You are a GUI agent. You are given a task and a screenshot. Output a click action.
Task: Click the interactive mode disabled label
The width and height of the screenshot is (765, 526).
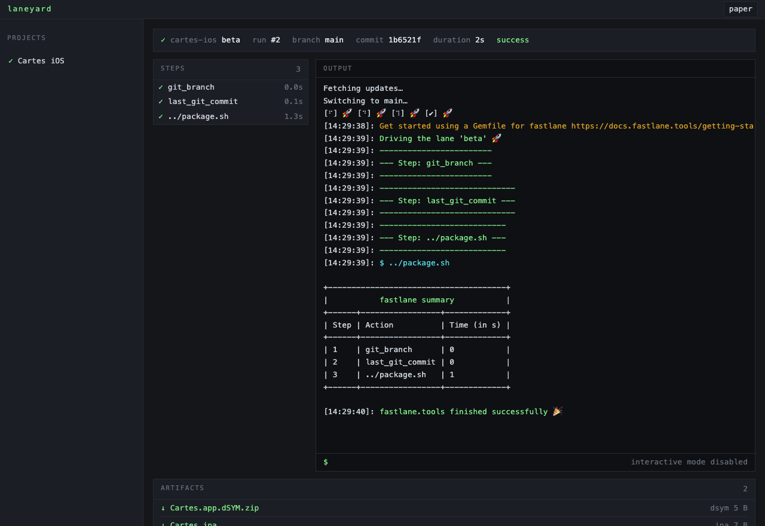pyautogui.click(x=689, y=462)
